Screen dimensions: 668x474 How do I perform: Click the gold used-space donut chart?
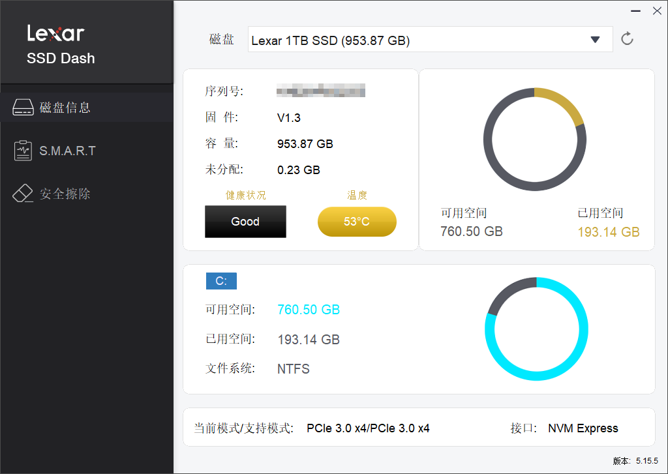(x=535, y=140)
